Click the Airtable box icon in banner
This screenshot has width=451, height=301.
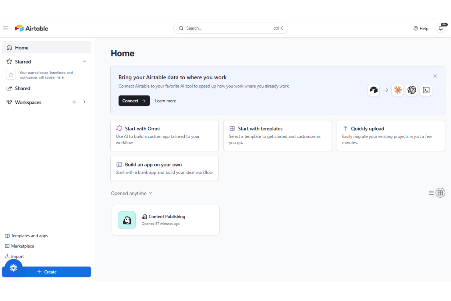tap(374, 90)
